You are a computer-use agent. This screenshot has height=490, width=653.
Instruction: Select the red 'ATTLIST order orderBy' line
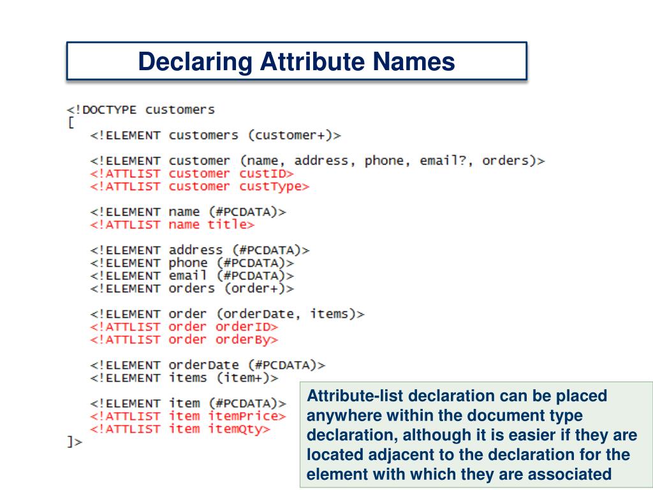(184, 340)
